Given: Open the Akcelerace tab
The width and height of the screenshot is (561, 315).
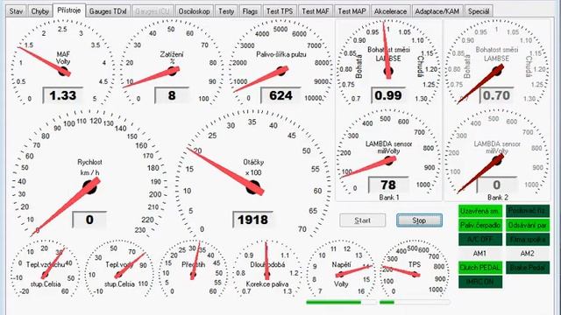Looking at the screenshot, I should click(391, 11).
